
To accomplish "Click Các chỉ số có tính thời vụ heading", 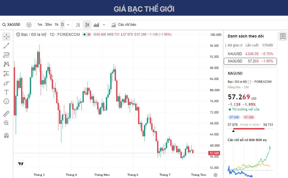I will [247, 140].
